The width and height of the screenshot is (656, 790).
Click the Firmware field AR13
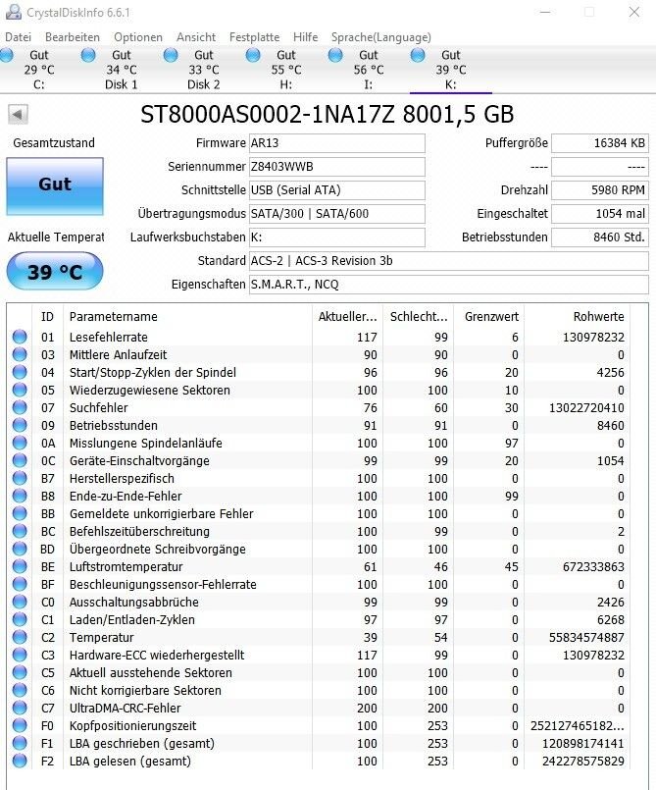click(x=336, y=143)
